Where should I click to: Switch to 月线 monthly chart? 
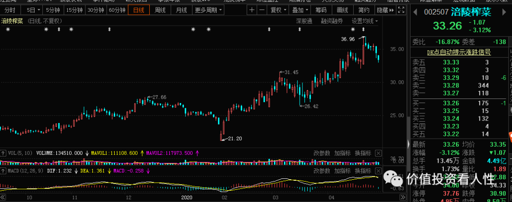[182, 10]
